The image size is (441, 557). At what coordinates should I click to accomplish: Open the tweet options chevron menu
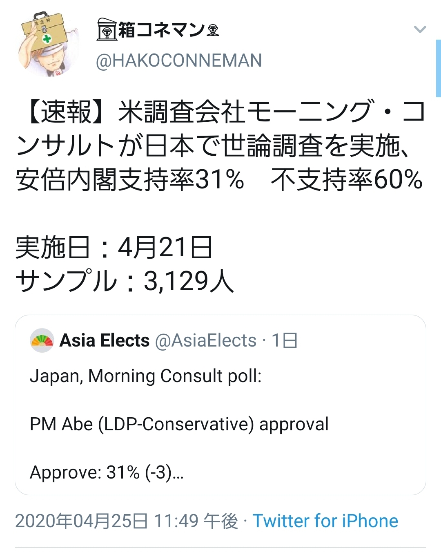(420, 29)
